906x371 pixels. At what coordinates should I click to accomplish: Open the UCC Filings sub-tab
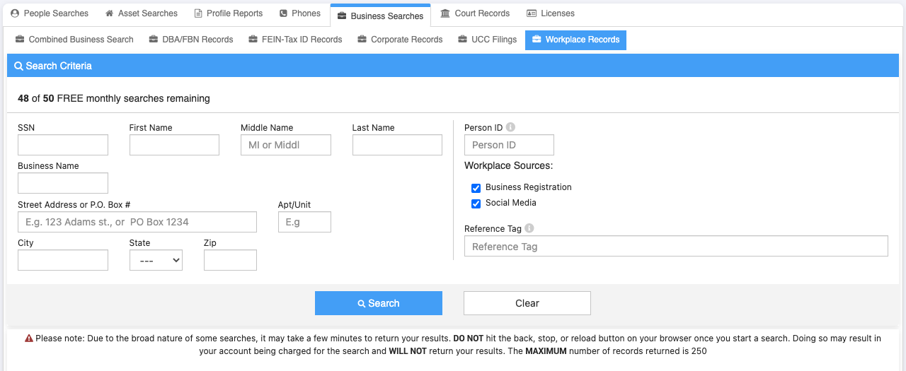pos(488,40)
